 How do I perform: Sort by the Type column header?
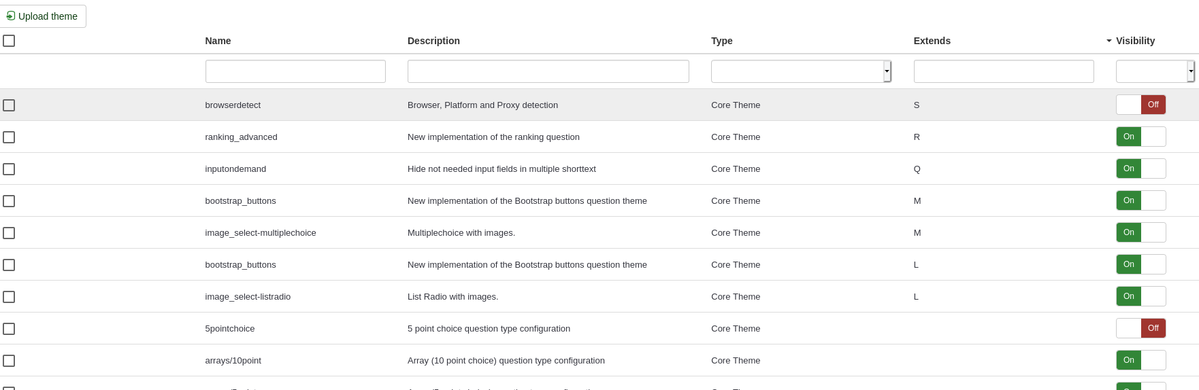click(721, 41)
